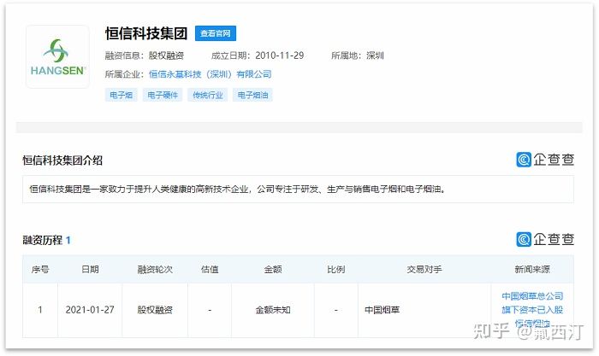The image size is (599, 356).
Task: Select the 电子烟 tag
Action: point(122,95)
